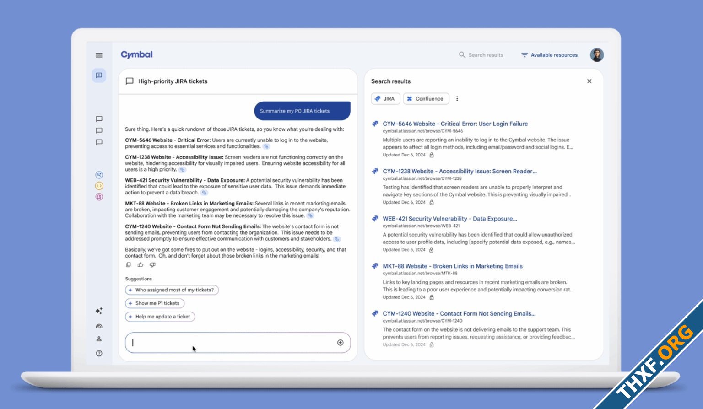This screenshot has width=703, height=409.
Task: Click the High-priority JIRA tickets chat title
Action: 173,81
